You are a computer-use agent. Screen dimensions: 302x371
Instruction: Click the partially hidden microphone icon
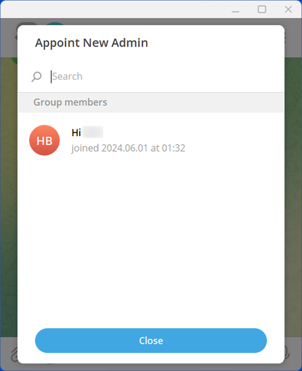(287, 352)
